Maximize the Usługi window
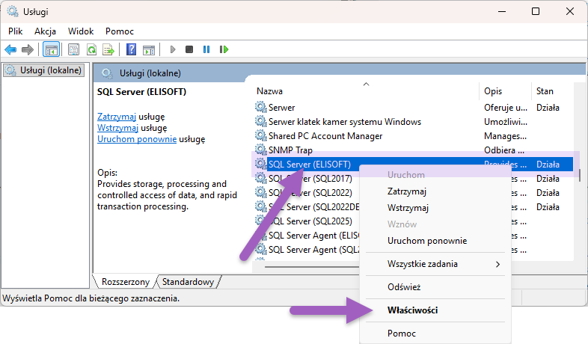The height and width of the screenshot is (344, 588). (536, 12)
